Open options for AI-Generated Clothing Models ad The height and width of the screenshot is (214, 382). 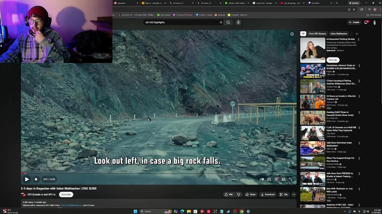359,40
